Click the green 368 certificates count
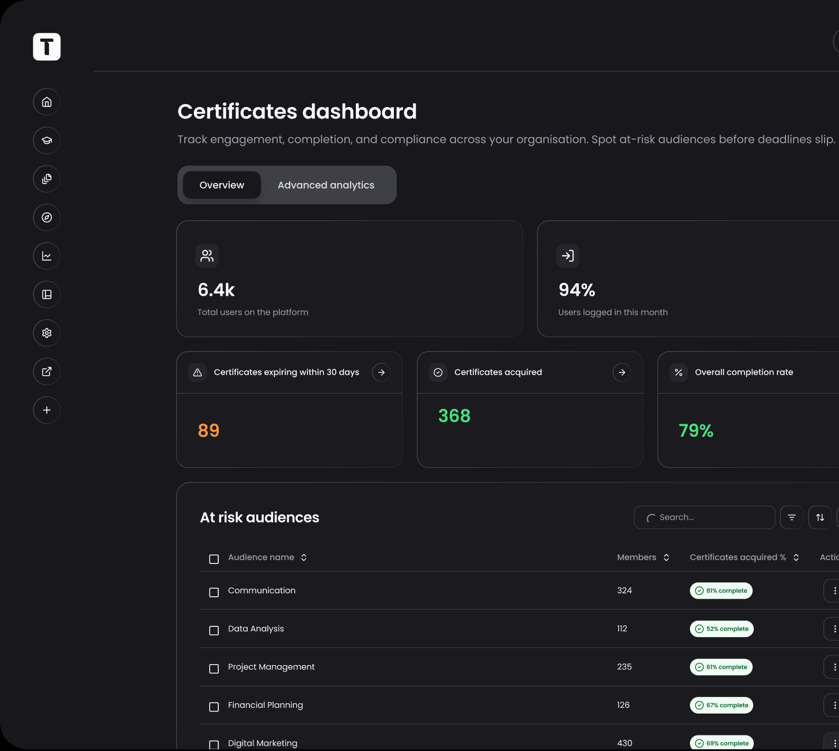 pos(454,415)
